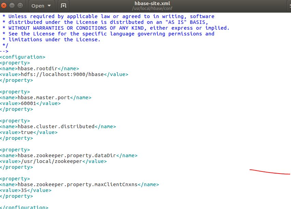
Task: Click the 'limitations under the License.' comment line
Action: pos(52,40)
